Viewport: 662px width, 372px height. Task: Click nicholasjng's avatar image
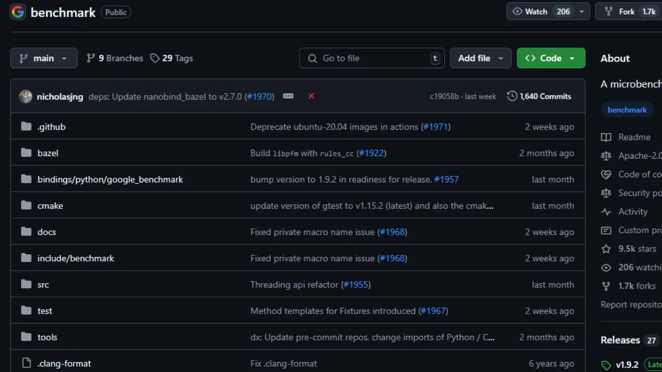(25, 97)
